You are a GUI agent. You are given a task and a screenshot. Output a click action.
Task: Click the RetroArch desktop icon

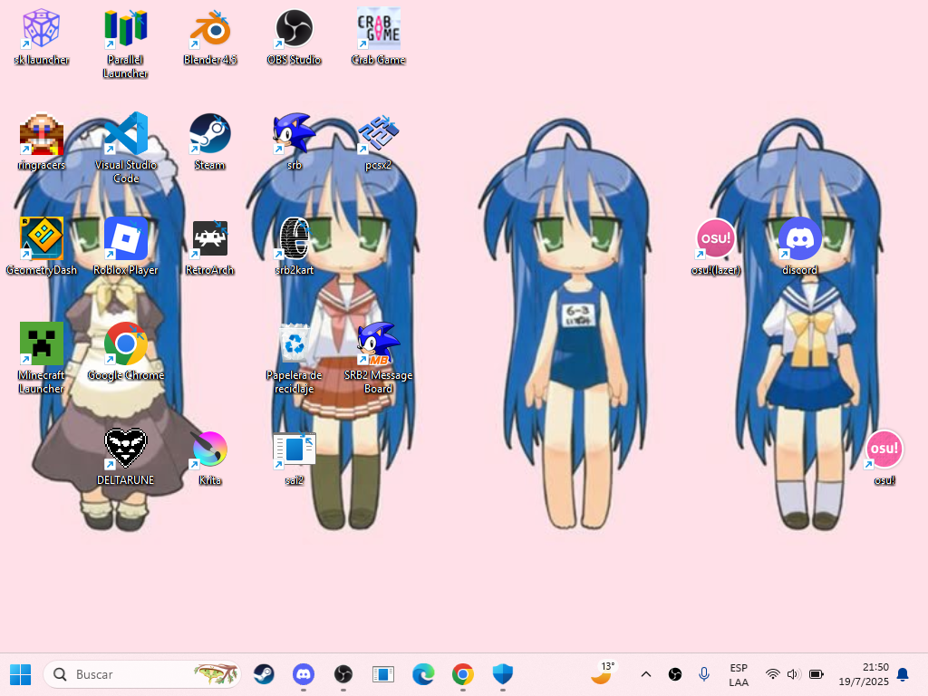point(210,246)
